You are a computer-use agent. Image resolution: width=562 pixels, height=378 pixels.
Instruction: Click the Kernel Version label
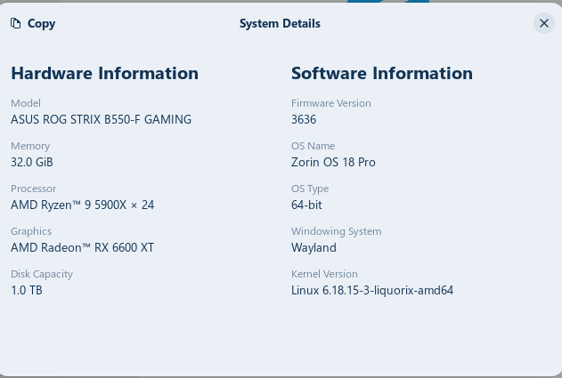click(x=324, y=274)
